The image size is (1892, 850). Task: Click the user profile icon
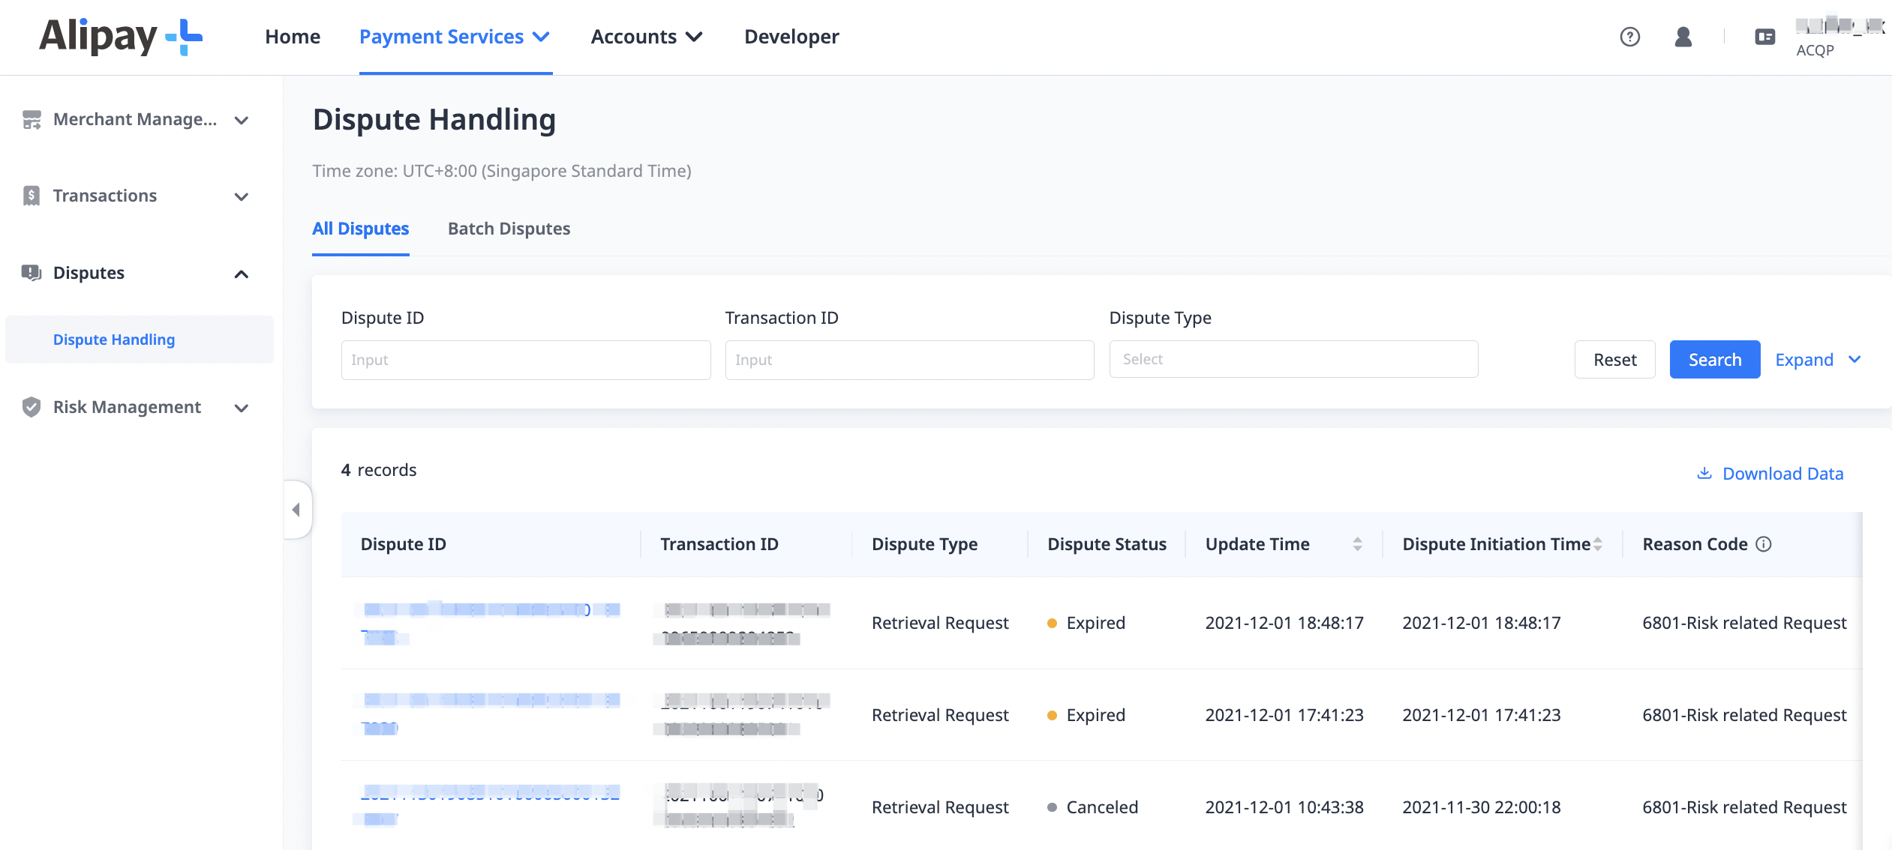click(x=1683, y=37)
